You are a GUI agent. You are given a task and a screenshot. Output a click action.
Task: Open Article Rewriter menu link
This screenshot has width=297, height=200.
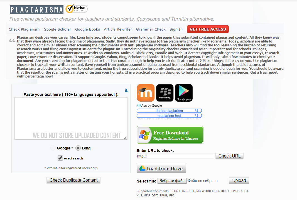click(x=118, y=29)
